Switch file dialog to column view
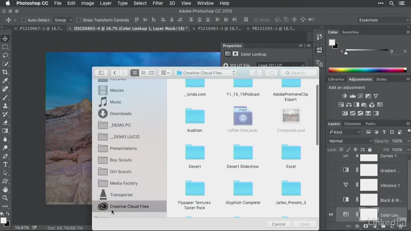This screenshot has width=411, height=231. [x=152, y=73]
